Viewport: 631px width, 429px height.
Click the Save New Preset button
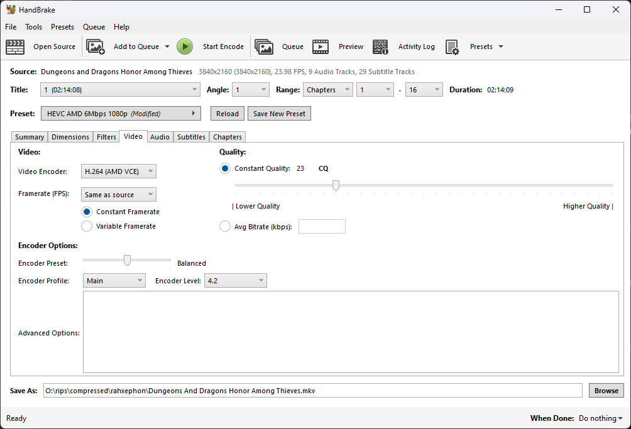279,114
